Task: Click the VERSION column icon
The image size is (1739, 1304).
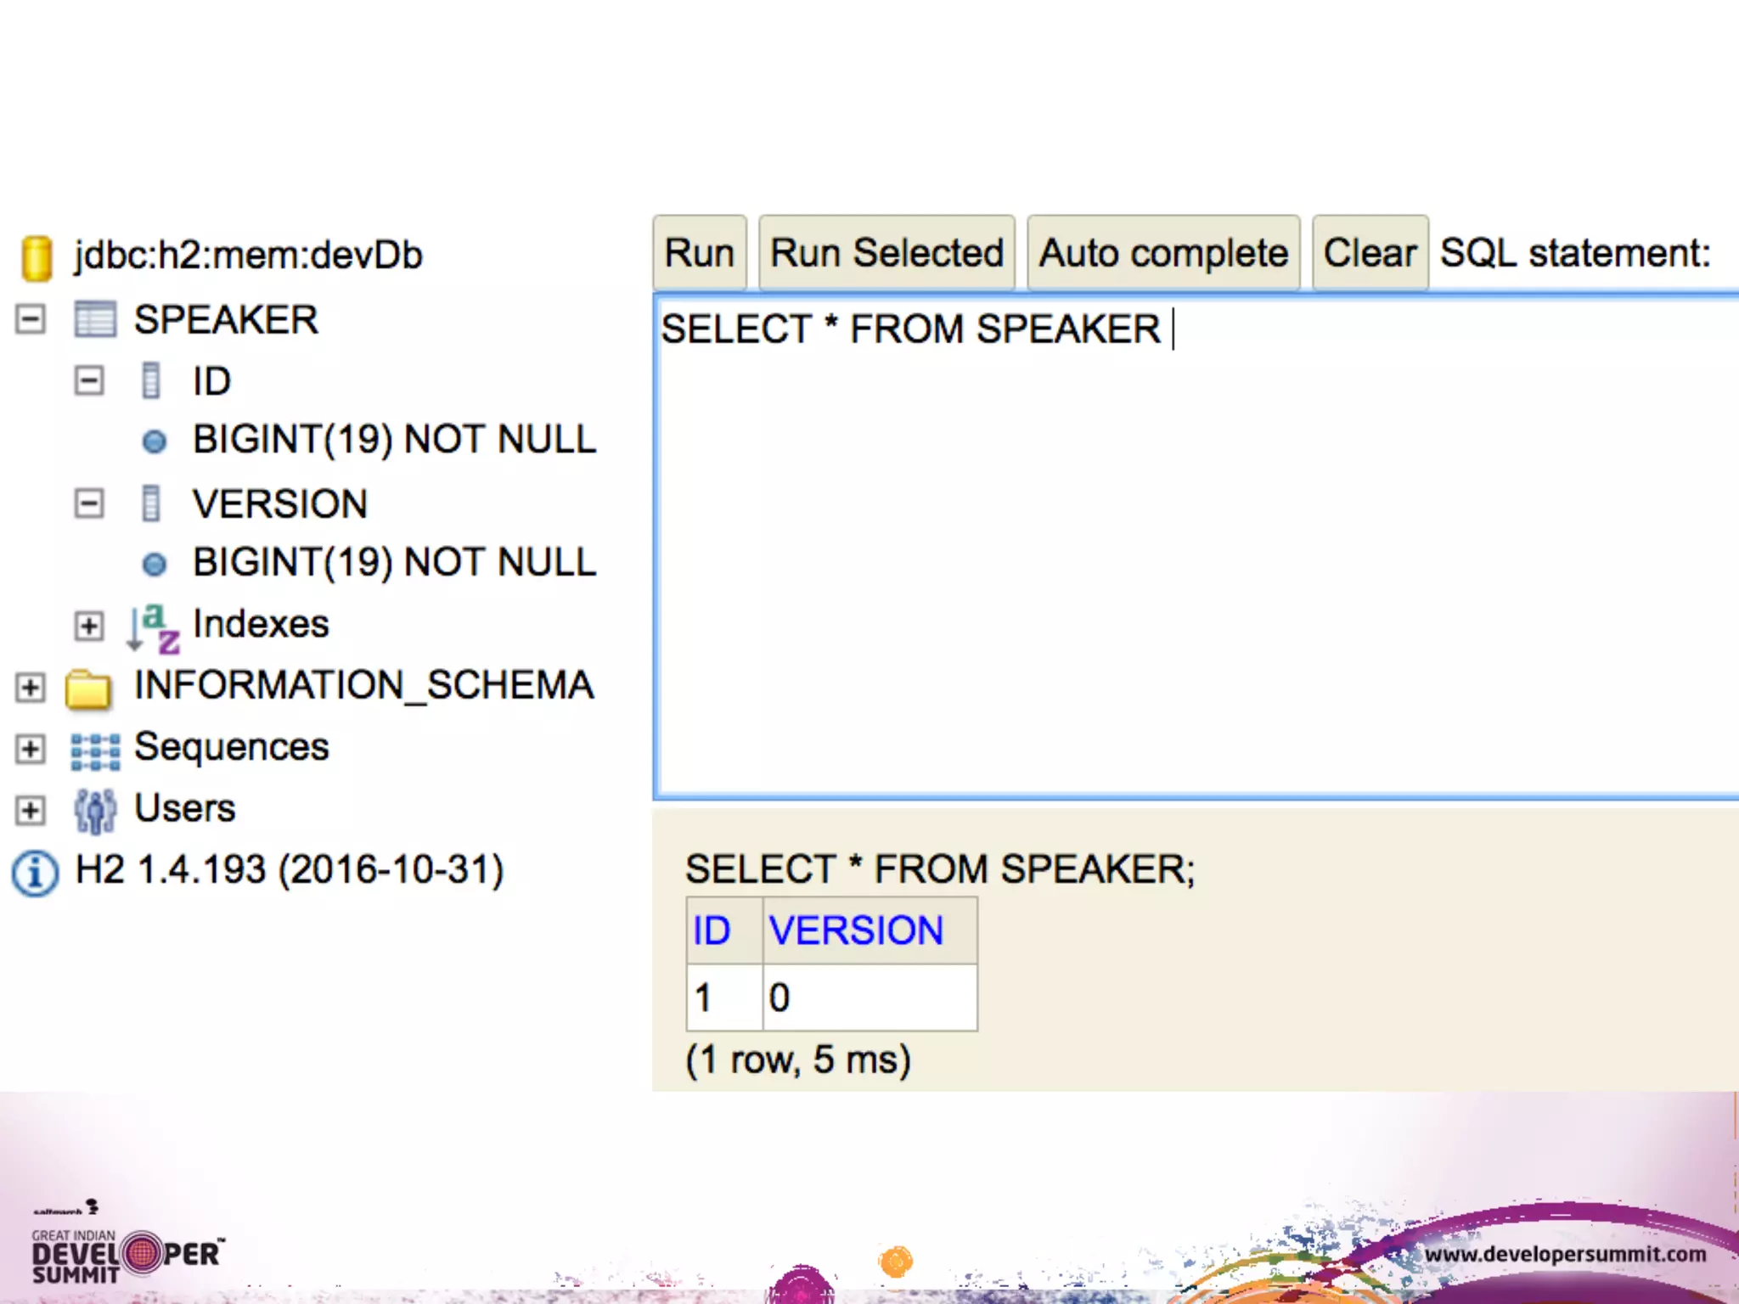Action: pyautogui.click(x=151, y=503)
